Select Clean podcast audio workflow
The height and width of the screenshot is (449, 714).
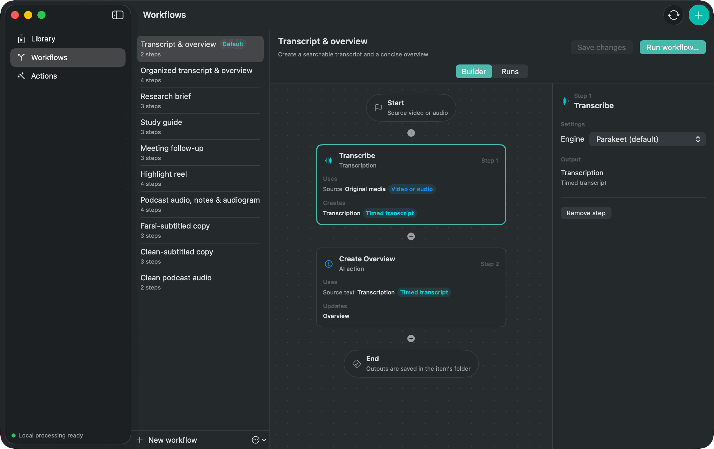(200, 282)
